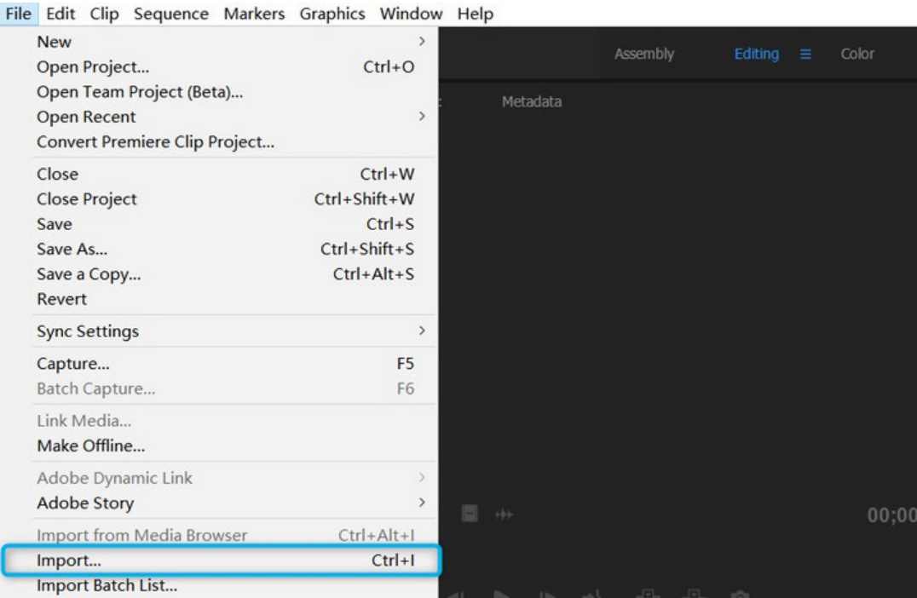917x598 pixels.
Task: Choose Close Project menu entry
Action: [x=234, y=198]
